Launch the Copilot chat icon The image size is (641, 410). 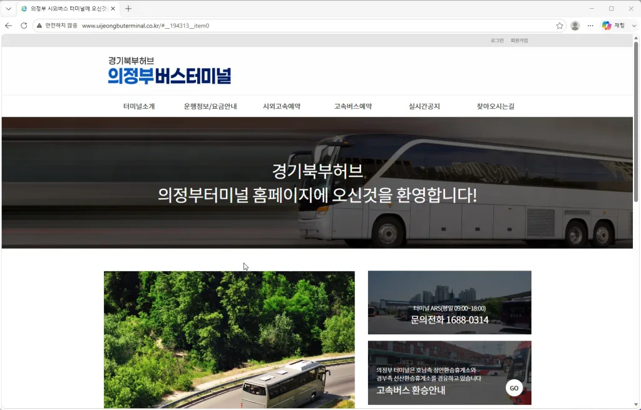(613, 26)
